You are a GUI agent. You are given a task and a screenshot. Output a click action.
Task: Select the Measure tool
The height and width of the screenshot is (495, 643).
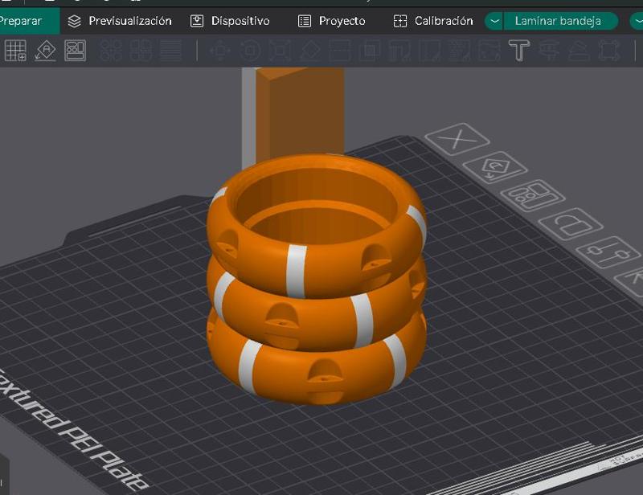(549, 51)
